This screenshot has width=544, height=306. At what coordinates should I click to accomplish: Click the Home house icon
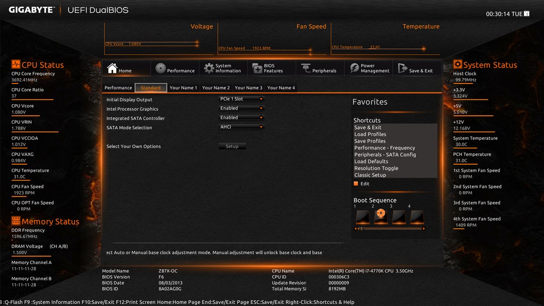pos(112,69)
